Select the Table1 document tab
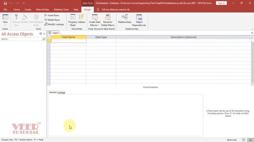 [x=54, y=33]
